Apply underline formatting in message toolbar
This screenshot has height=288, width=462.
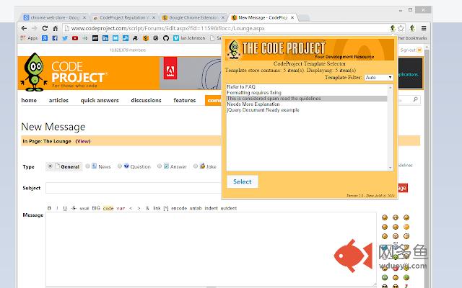[65, 208]
